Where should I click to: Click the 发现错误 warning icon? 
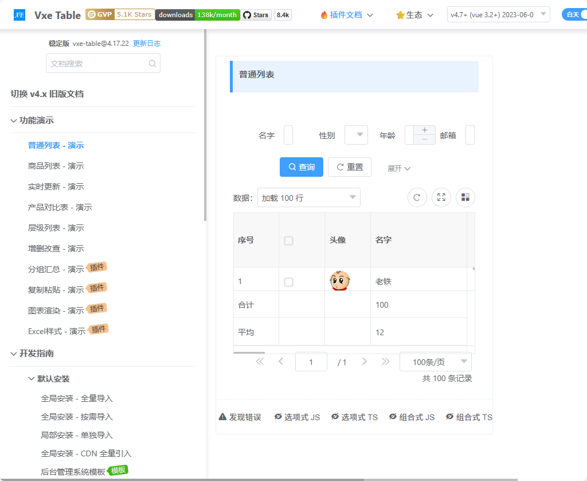click(x=222, y=417)
